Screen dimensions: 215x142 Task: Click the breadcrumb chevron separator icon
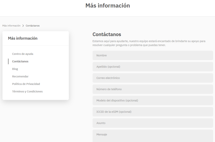[x=23, y=26]
